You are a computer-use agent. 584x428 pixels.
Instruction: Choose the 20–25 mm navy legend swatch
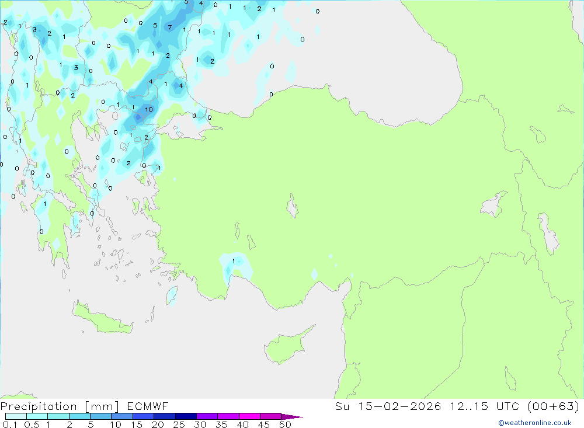point(165,416)
